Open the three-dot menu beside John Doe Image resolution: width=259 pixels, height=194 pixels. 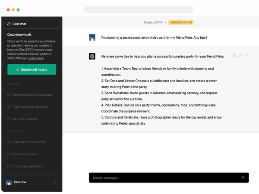(x=55, y=182)
